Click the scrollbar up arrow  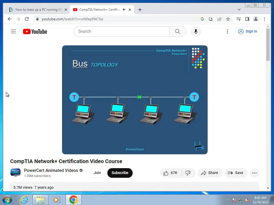(x=268, y=26)
